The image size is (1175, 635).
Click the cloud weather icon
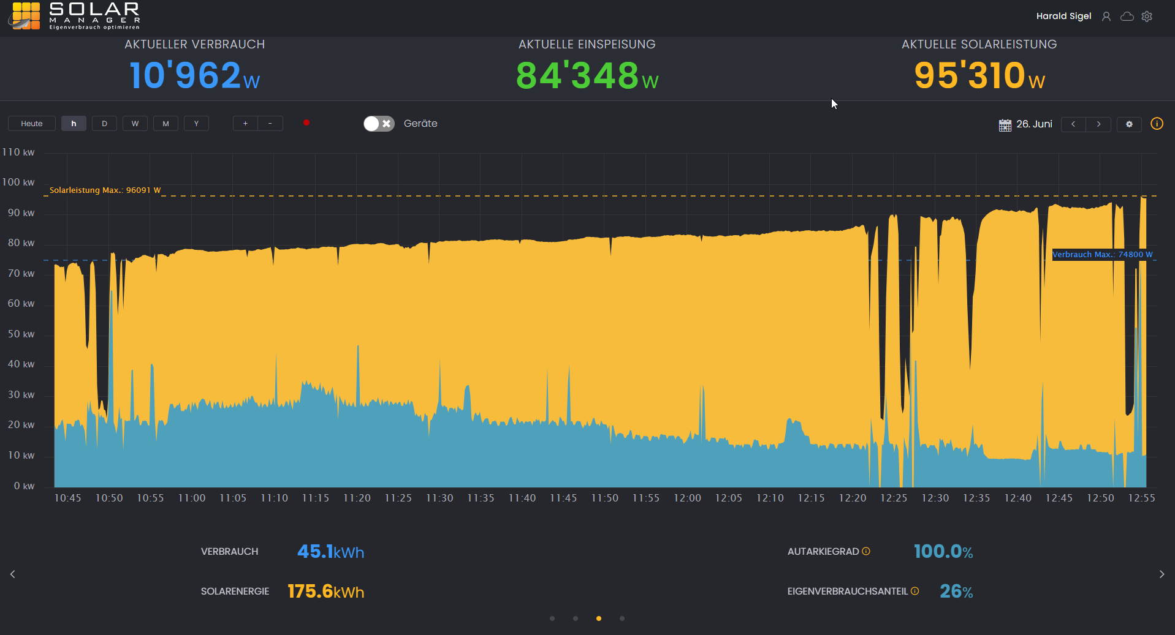(1127, 17)
